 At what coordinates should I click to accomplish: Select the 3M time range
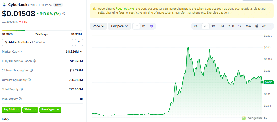point(222,26)
